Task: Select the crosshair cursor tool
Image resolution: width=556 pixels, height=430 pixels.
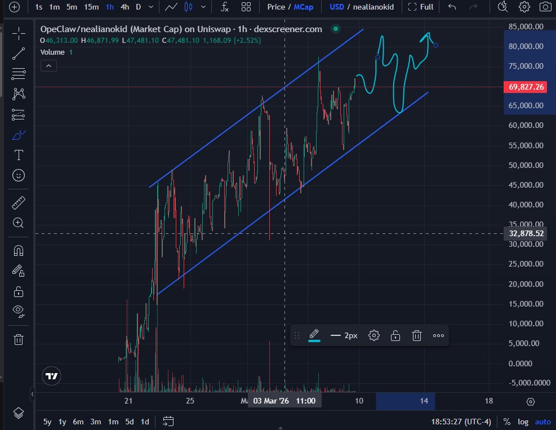Action: coord(19,34)
